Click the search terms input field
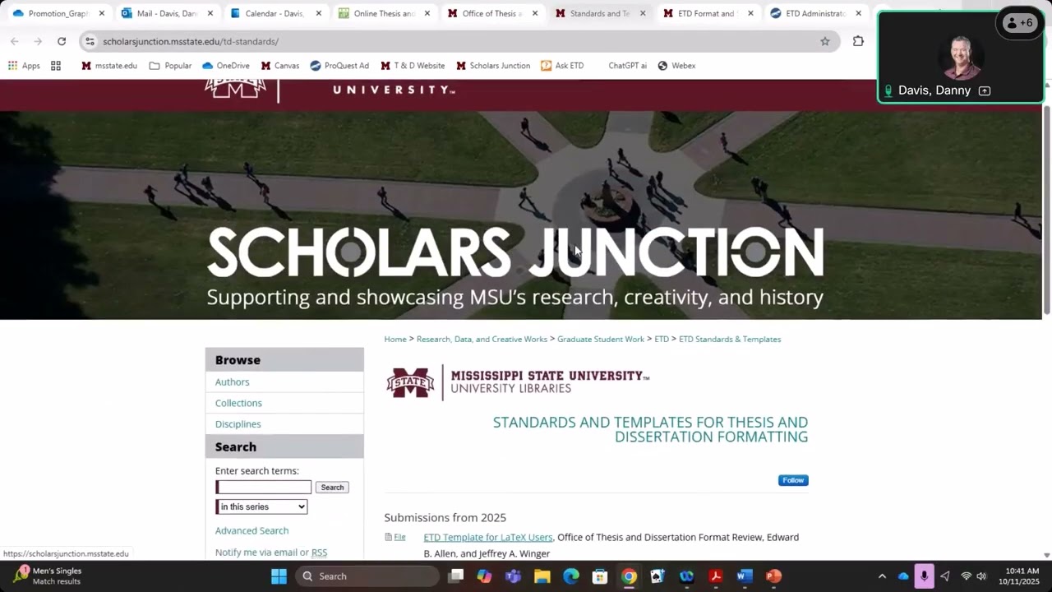 click(264, 488)
